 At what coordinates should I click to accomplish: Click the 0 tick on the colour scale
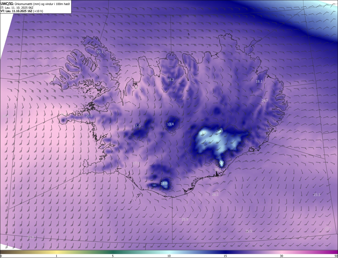pos(1,256)
